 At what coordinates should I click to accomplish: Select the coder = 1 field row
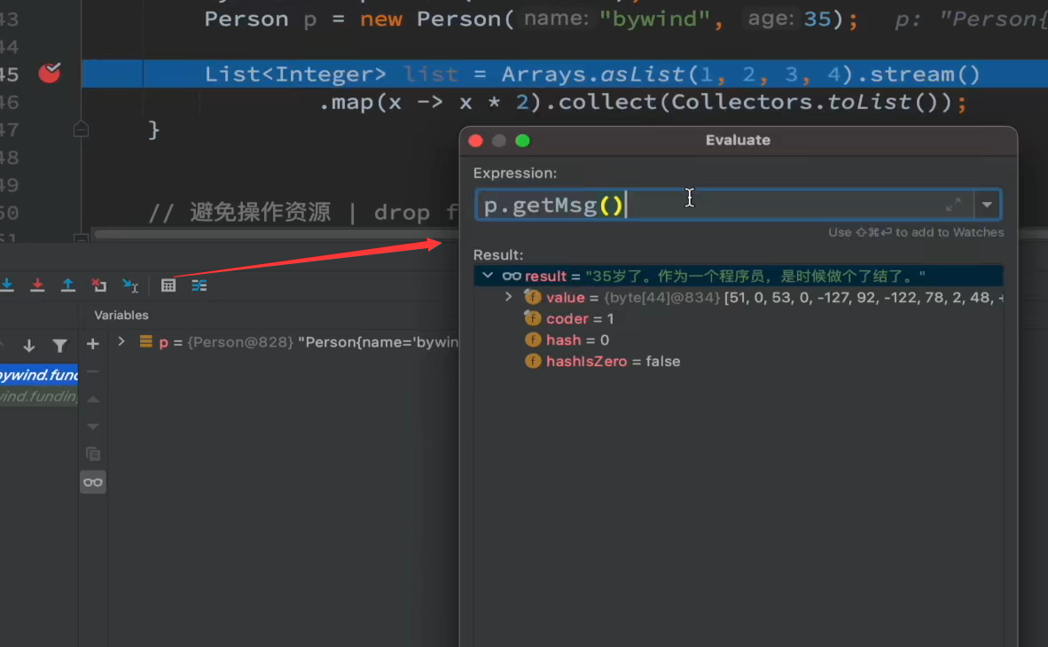[739, 319]
